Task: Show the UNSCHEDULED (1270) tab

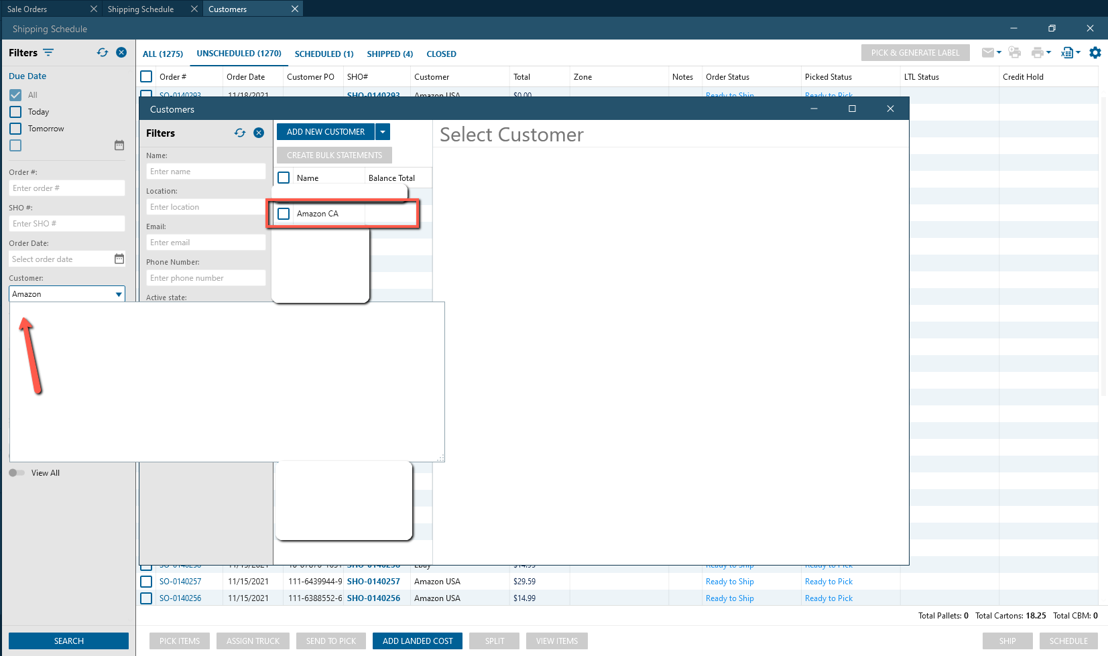Action: tap(239, 54)
